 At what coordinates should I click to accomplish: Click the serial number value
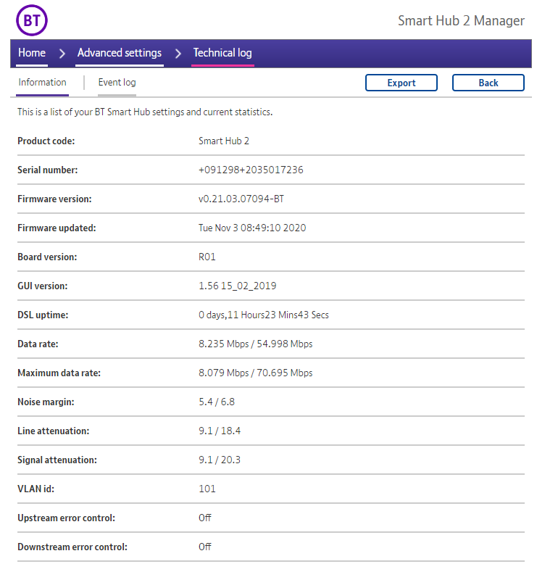[251, 170]
